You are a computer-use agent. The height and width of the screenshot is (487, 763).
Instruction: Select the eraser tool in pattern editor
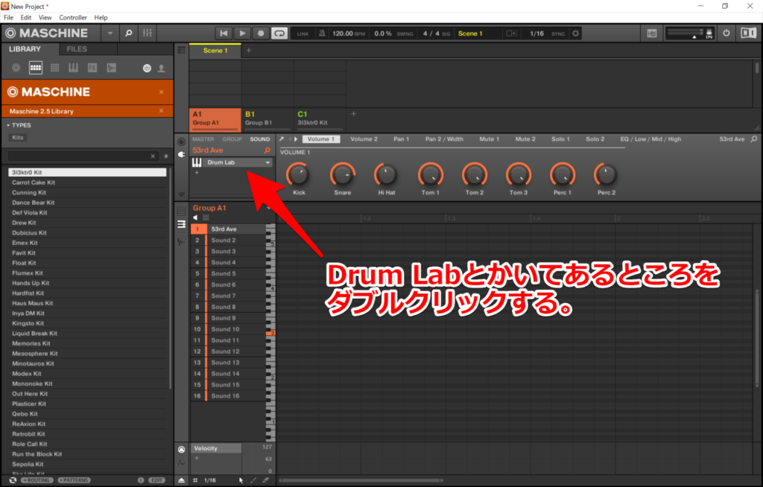tap(266, 480)
